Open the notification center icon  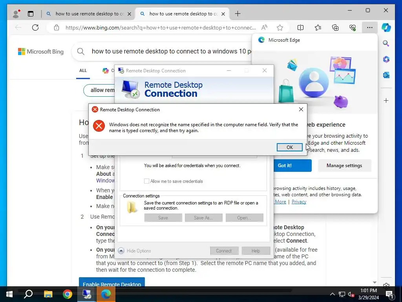(389, 294)
